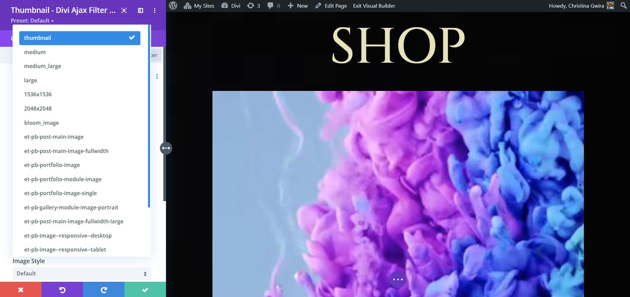Click the dropdown list scrollbar
Image resolution: width=630 pixels, height=297 pixels.
point(149,116)
